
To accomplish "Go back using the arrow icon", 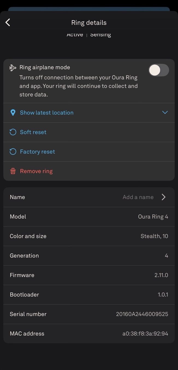I will (8, 22).
